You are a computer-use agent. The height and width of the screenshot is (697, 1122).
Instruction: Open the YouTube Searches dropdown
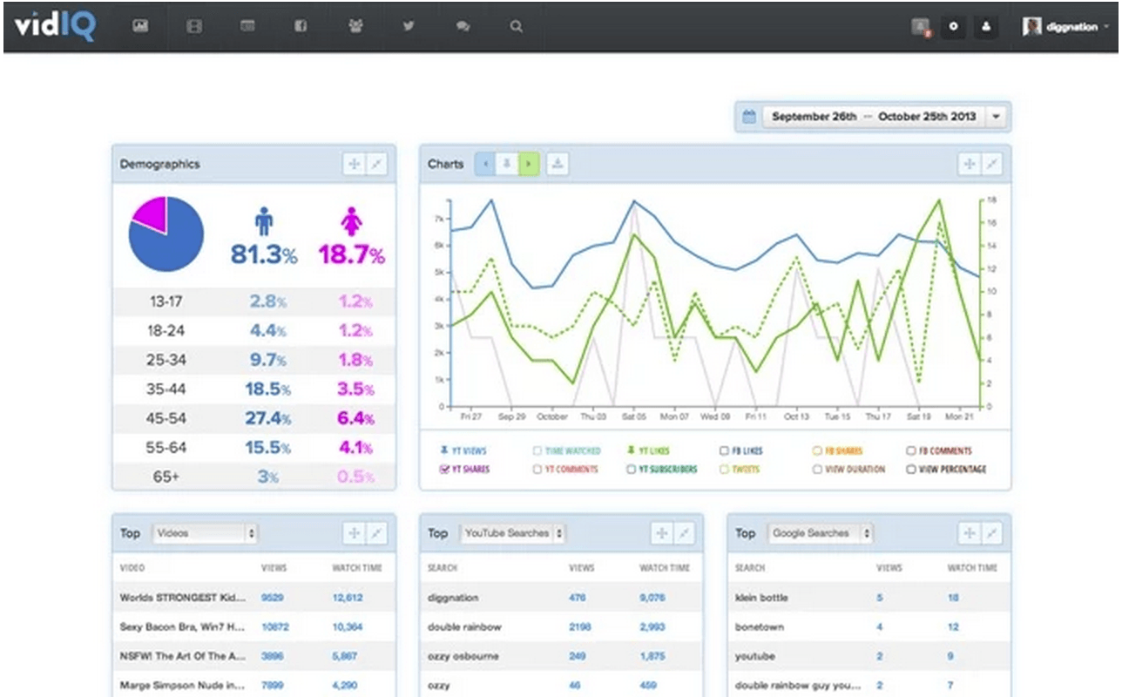coord(513,533)
